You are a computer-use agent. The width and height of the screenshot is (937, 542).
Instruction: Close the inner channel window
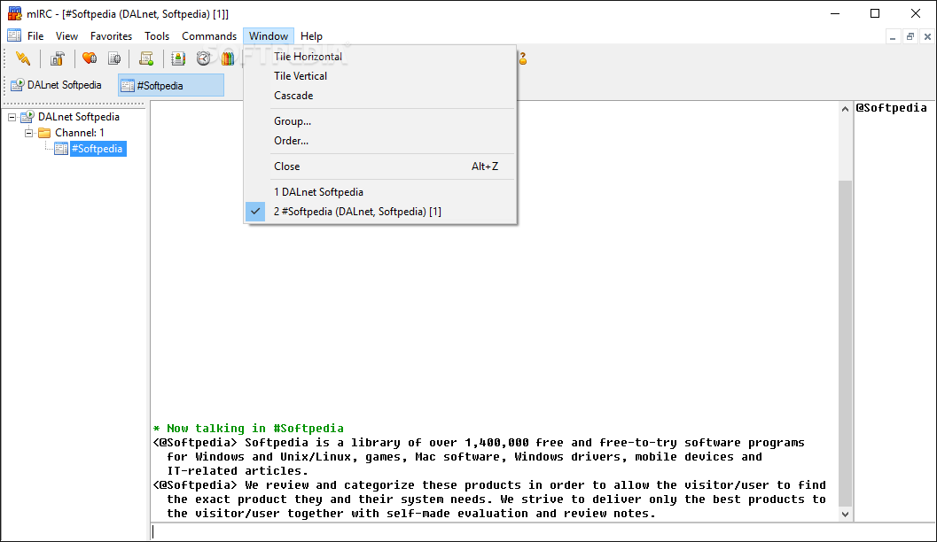pos(927,37)
